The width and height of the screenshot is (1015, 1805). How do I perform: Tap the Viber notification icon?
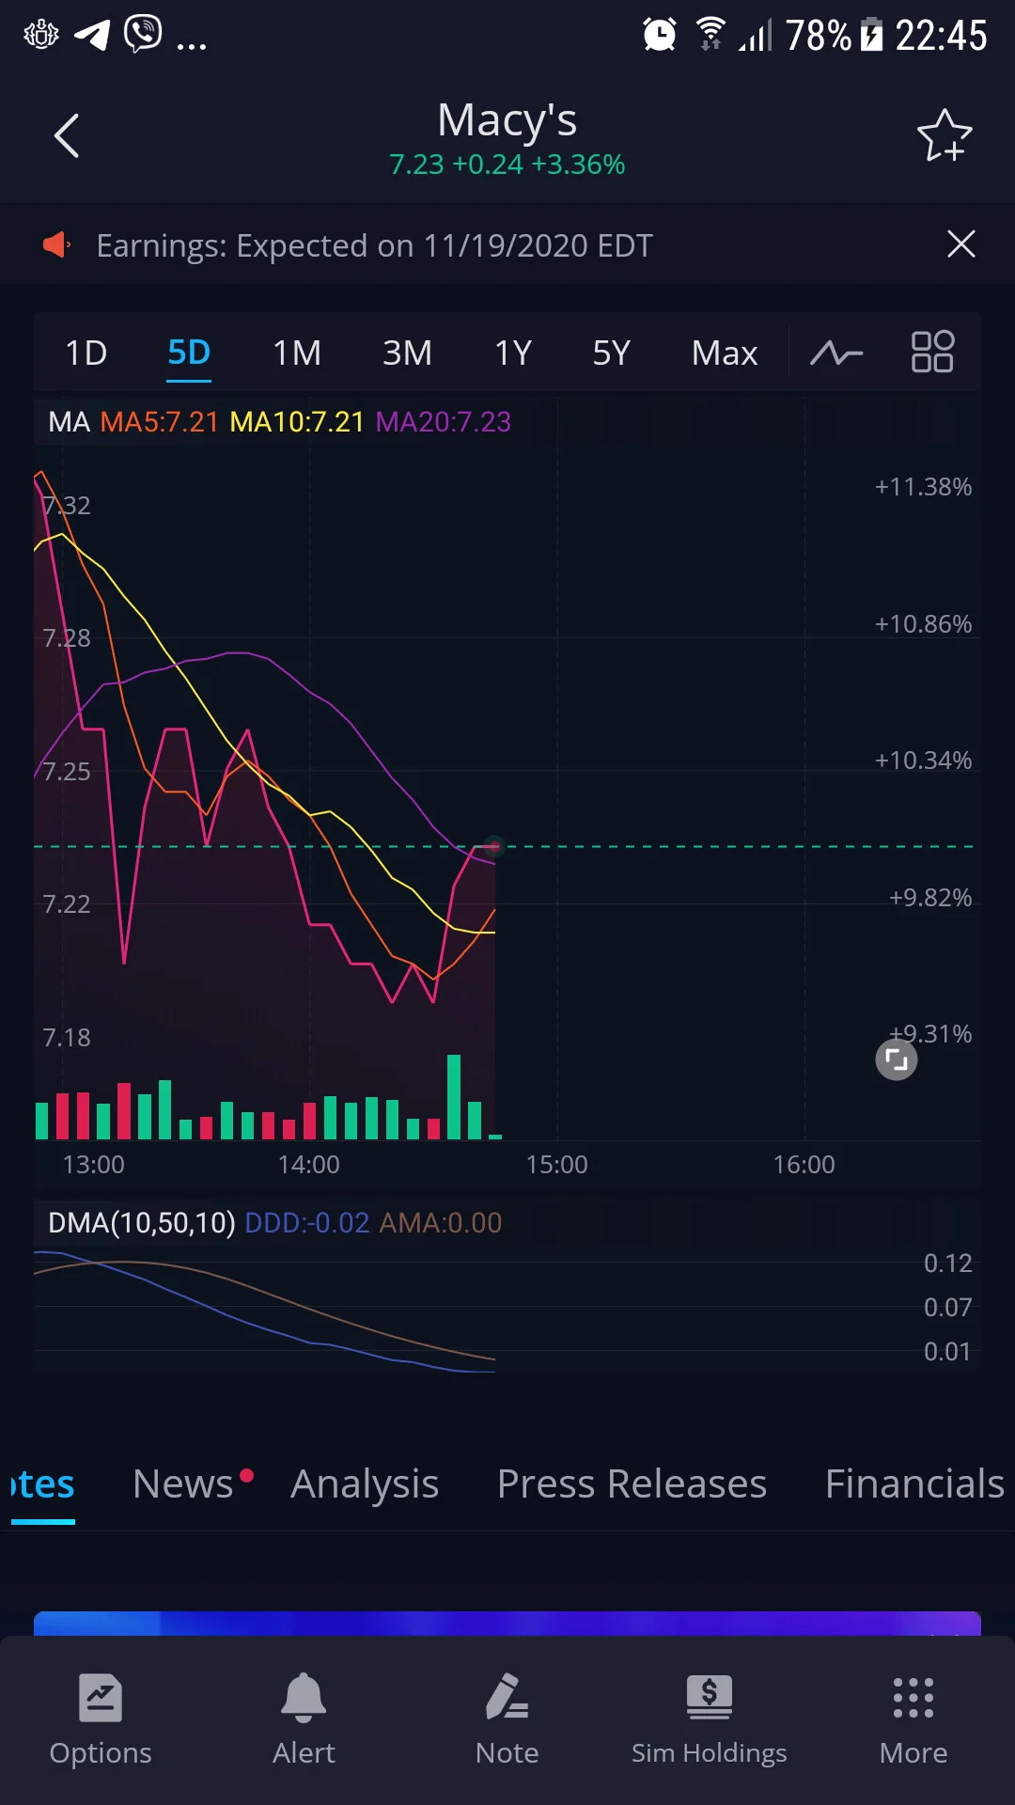coord(143,34)
